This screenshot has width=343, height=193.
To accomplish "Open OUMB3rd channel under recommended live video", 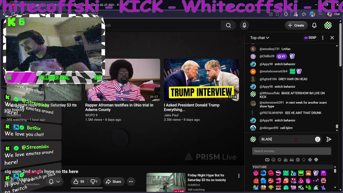I will point(193,185).
